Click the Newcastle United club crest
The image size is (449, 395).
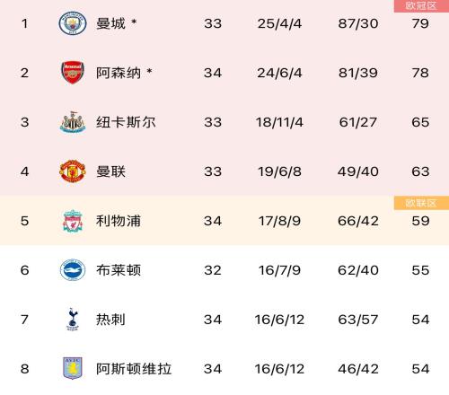73,122
